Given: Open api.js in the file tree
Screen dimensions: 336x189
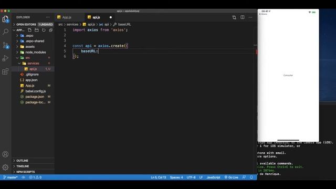Looking at the screenshot, I should [x=33, y=69].
